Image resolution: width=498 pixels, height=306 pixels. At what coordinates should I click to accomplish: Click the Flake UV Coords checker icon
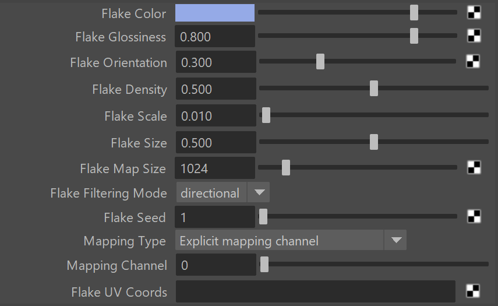click(x=472, y=291)
